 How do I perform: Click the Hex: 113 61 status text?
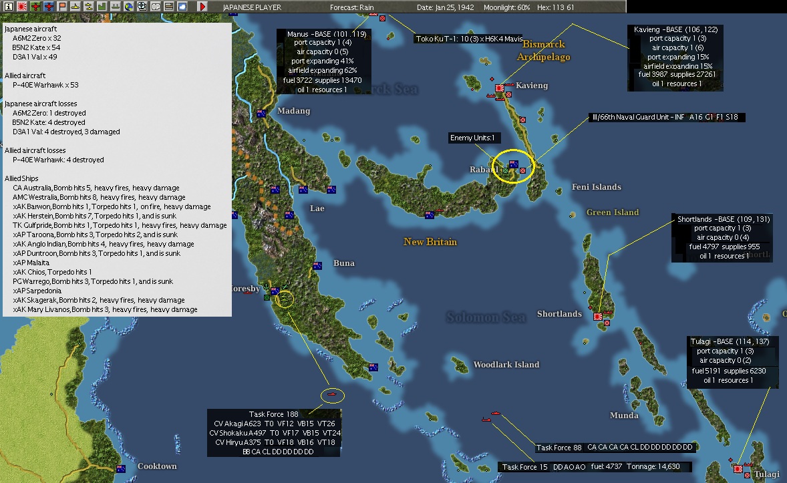tap(556, 7)
